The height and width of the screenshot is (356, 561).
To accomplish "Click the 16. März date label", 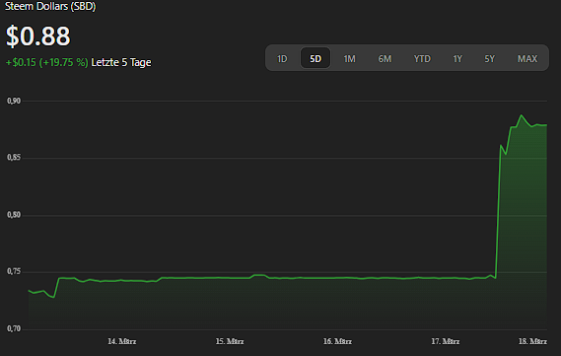I will coord(337,341).
